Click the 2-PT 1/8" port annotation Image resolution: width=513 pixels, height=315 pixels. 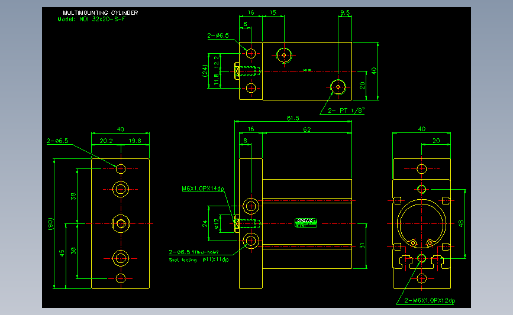pyautogui.click(x=346, y=111)
